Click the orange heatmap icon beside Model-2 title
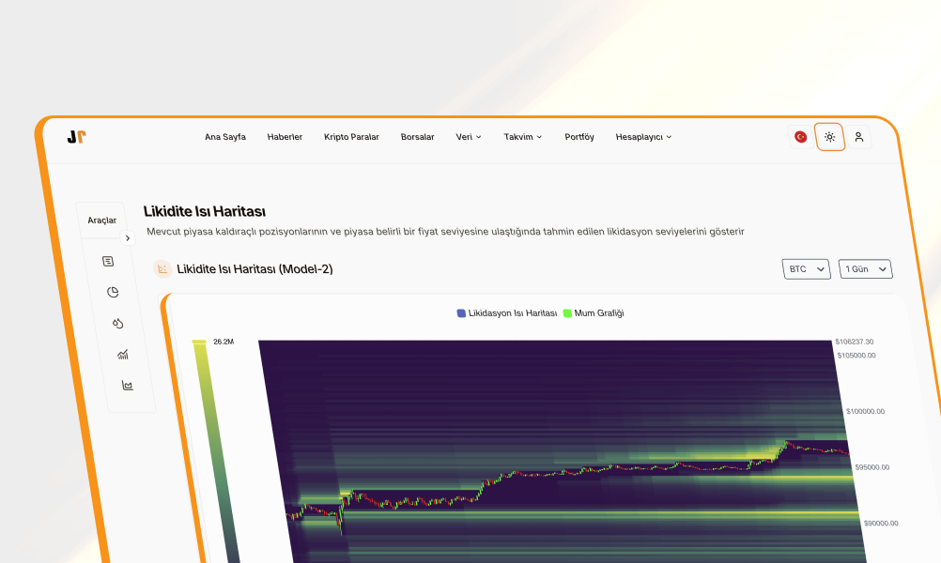The width and height of the screenshot is (941, 563). coord(162,269)
